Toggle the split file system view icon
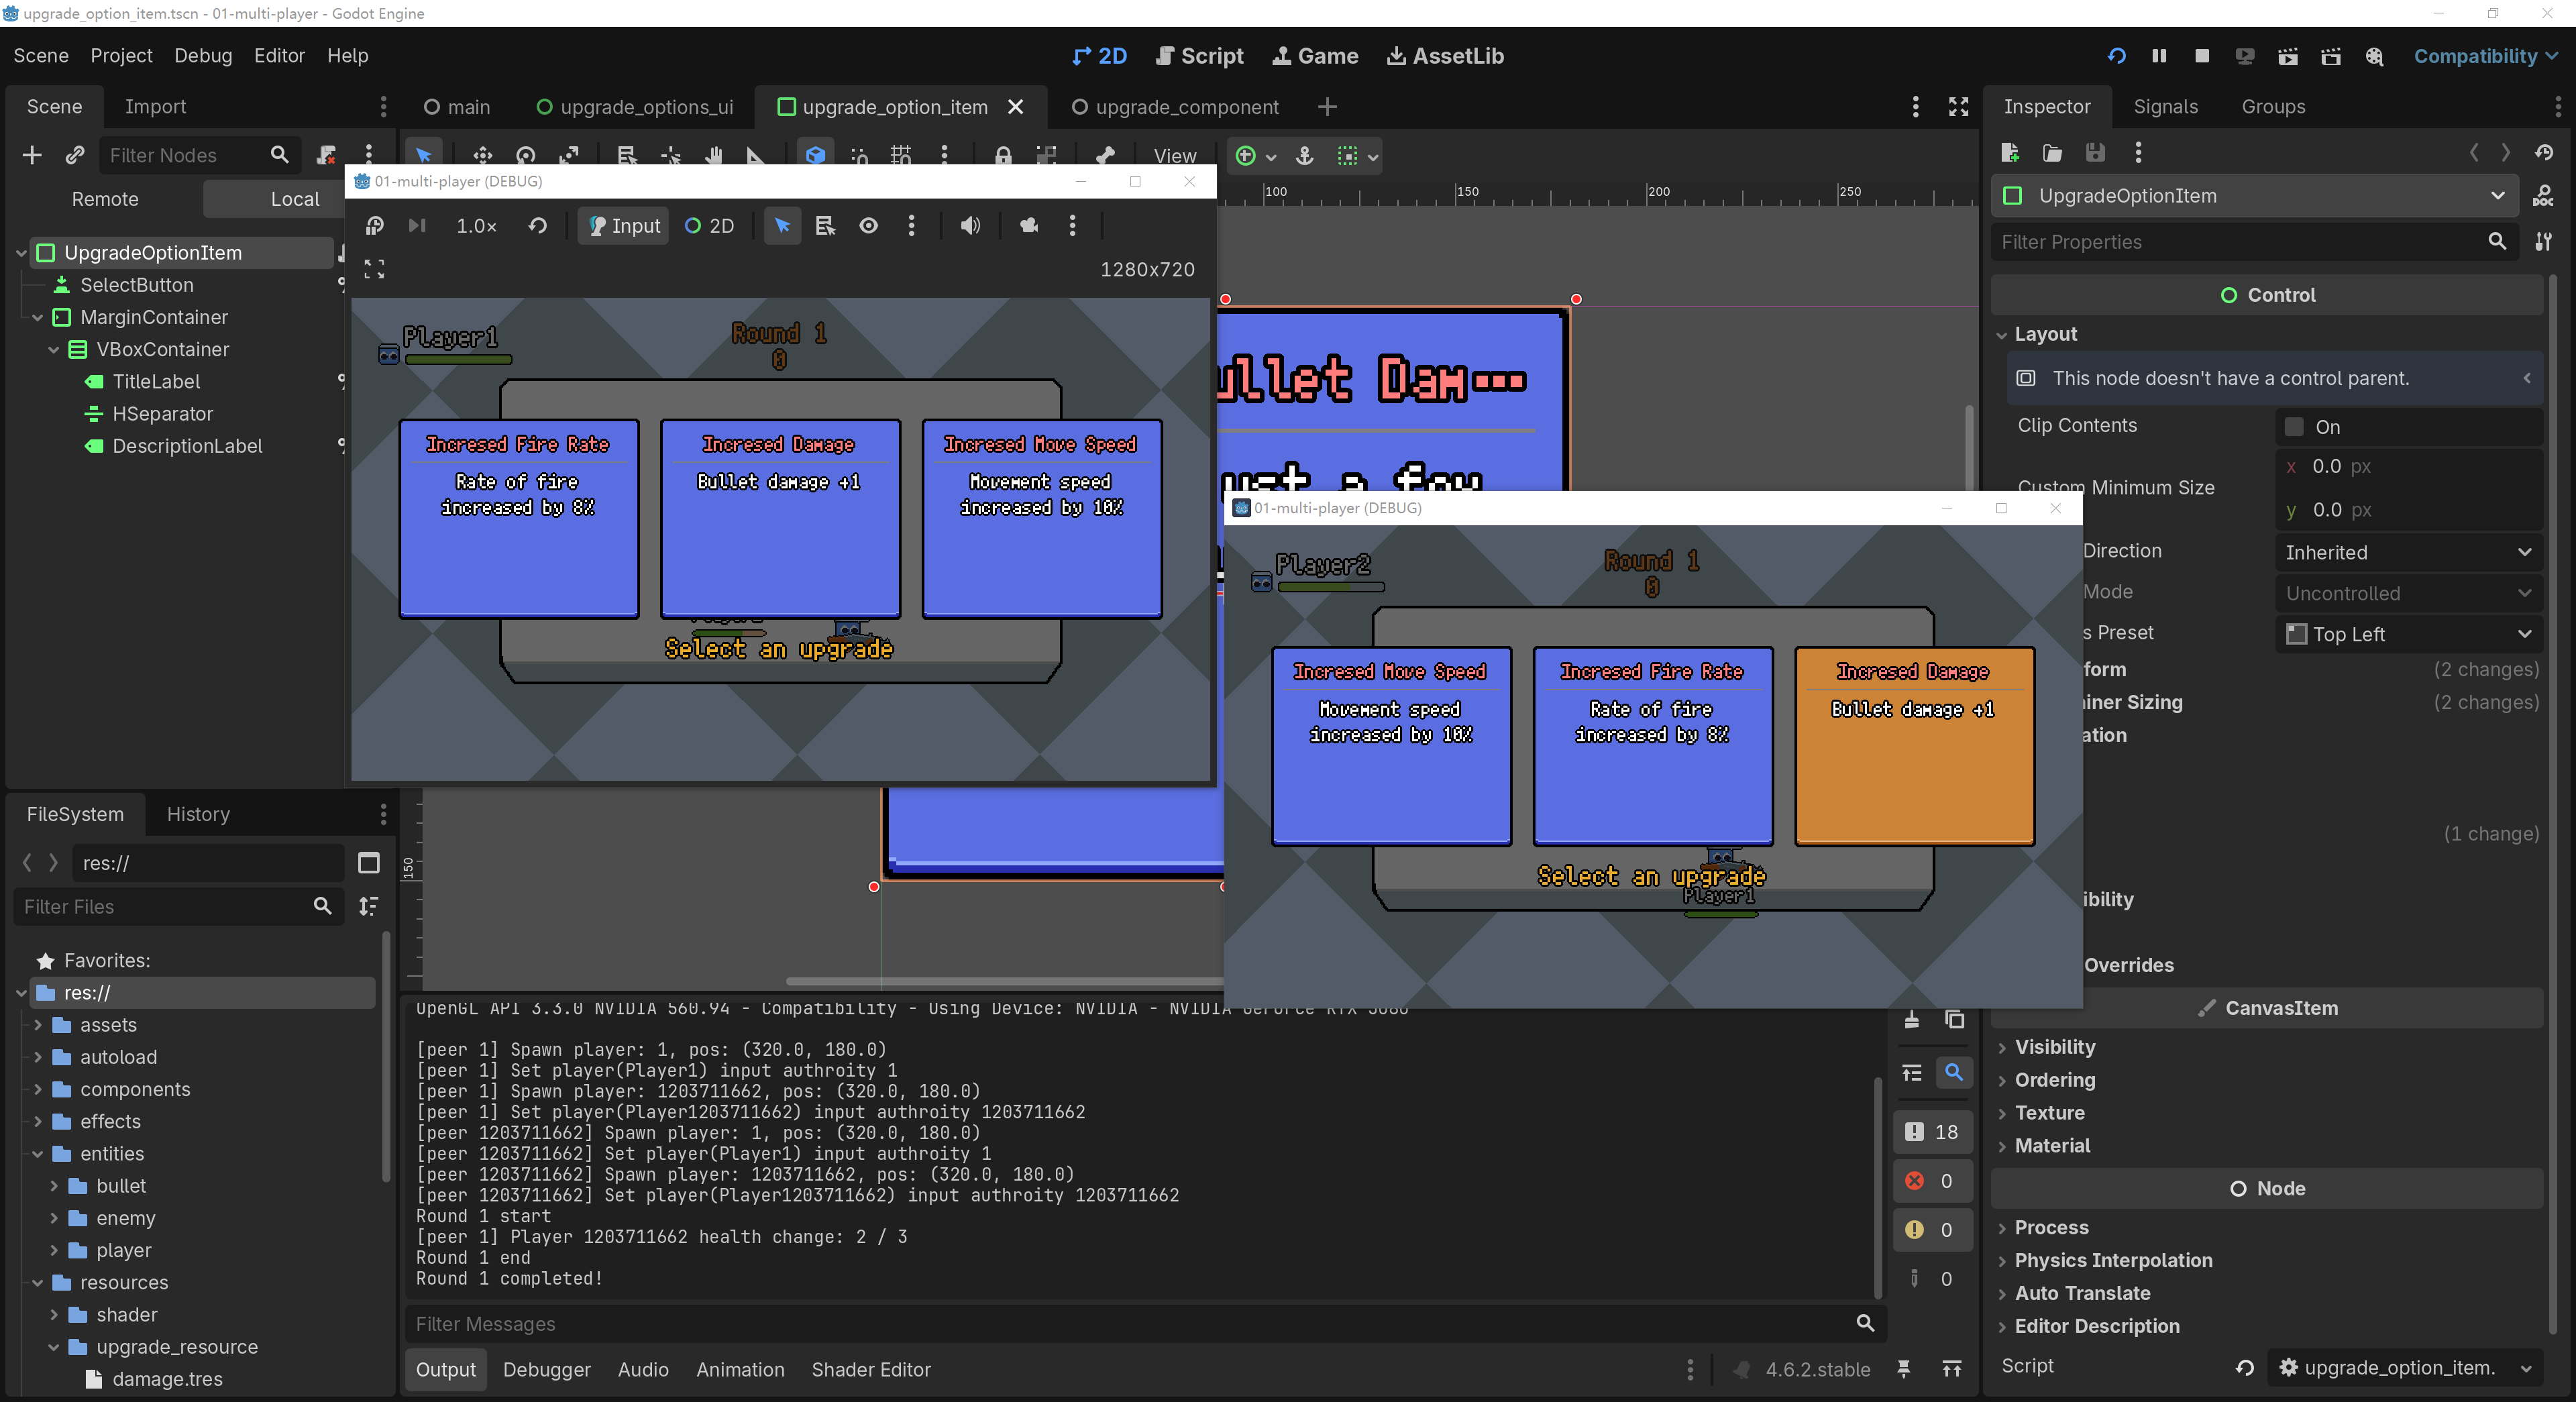This screenshot has width=2576, height=1402. click(x=368, y=863)
